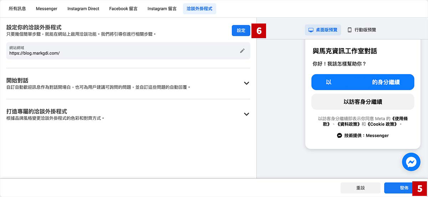Open the Facebook 留言 tab
This screenshot has height=197, width=428.
click(123, 9)
